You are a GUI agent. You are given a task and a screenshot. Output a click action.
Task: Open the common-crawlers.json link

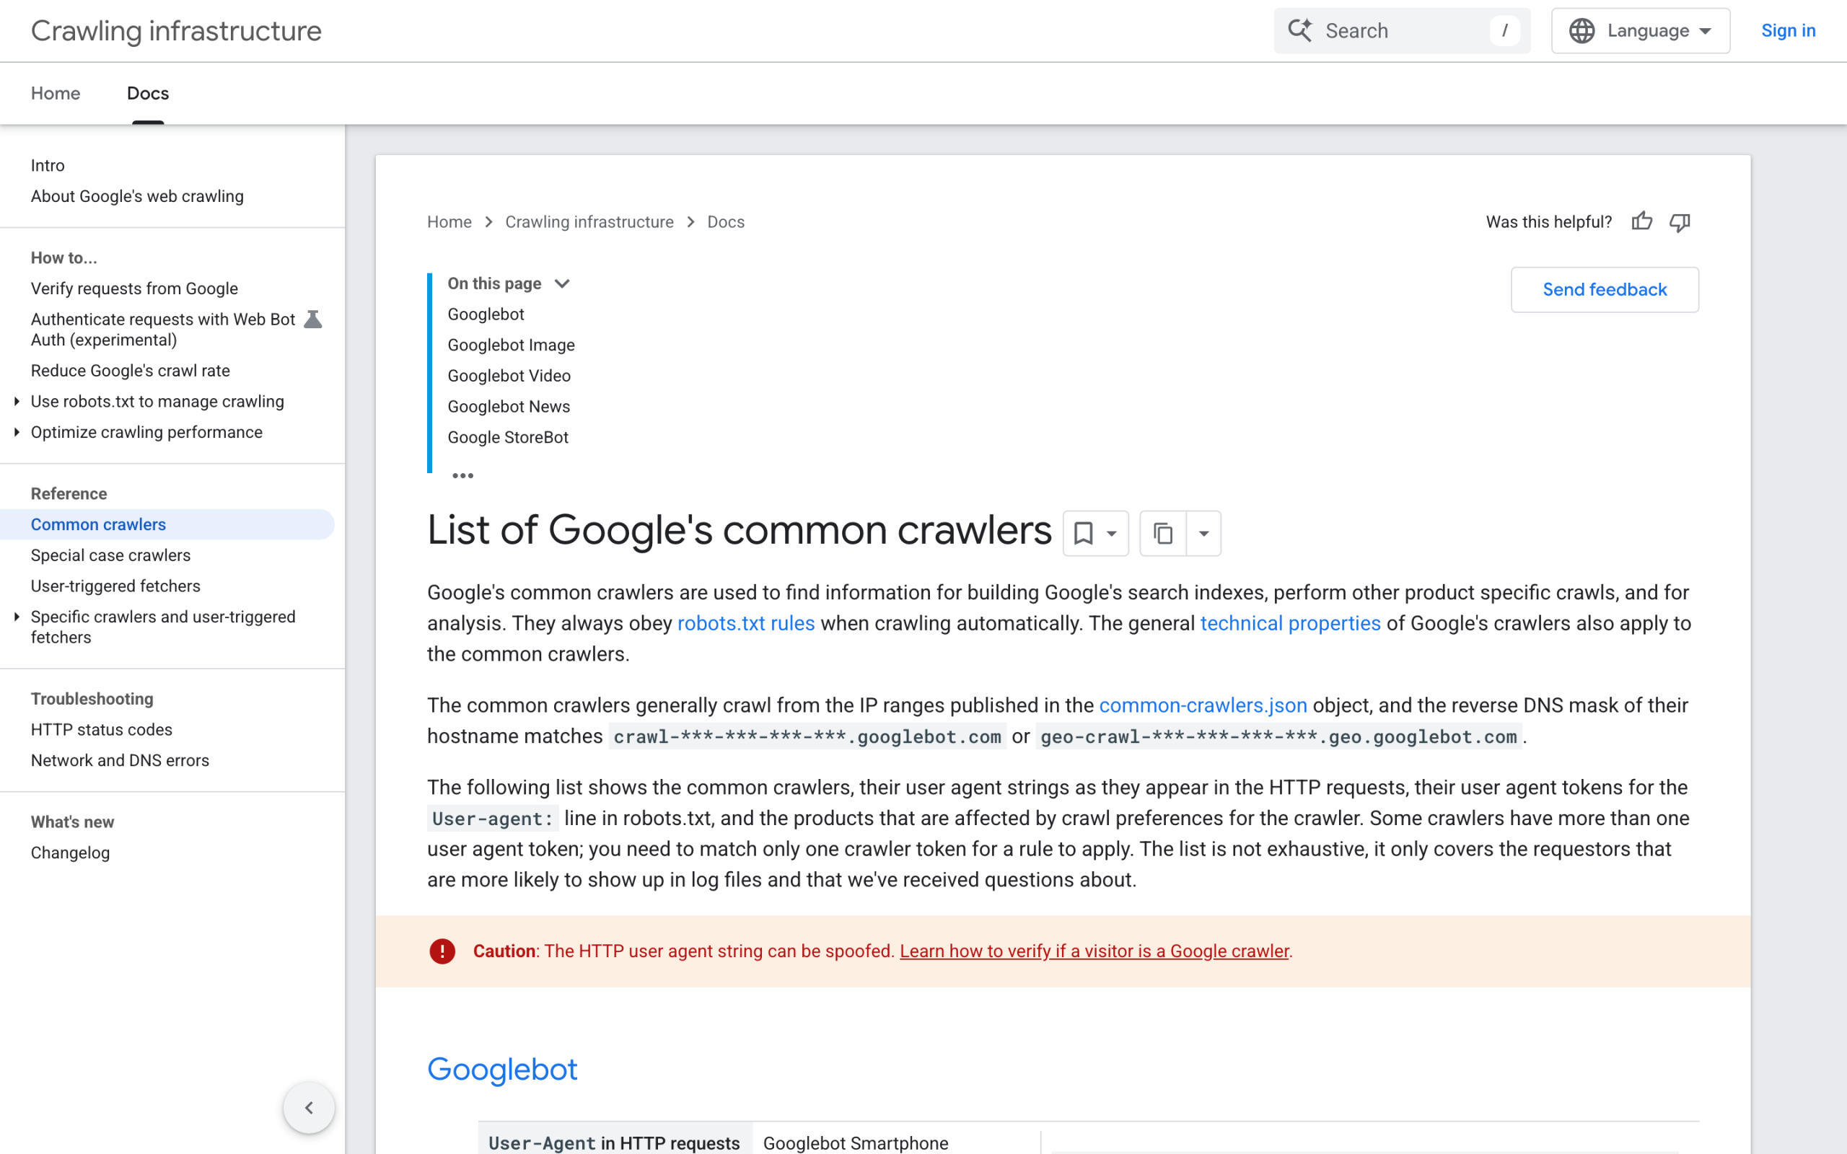click(1203, 705)
